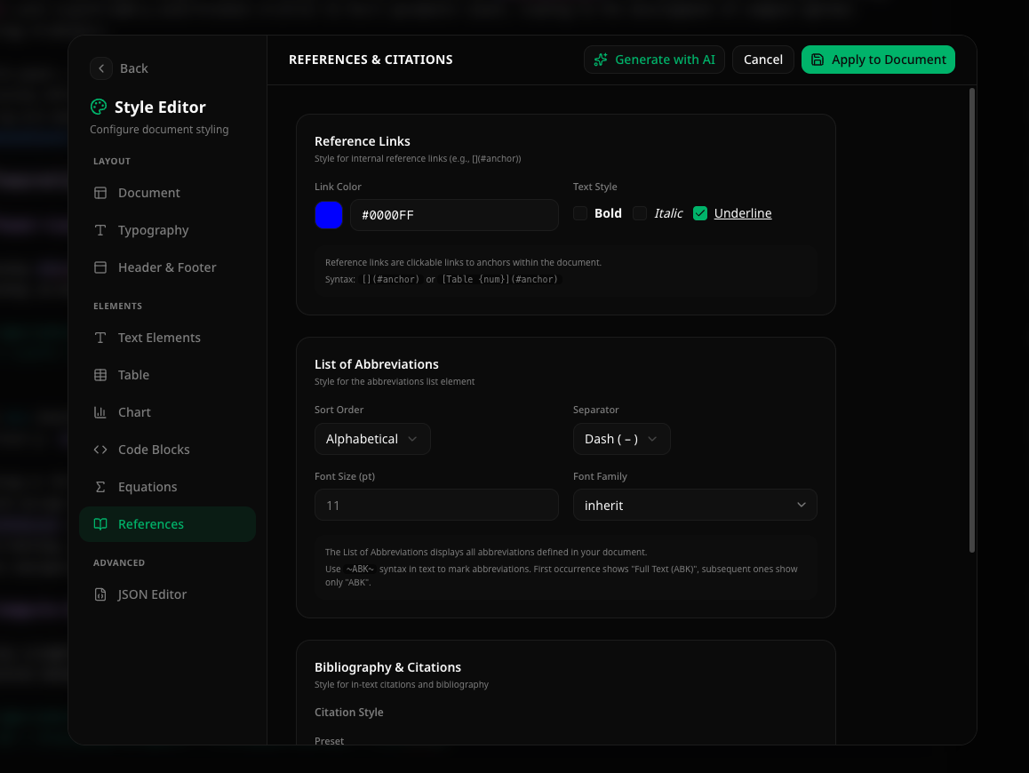Click the Table grid icon in sidebar
The width and height of the screenshot is (1029, 773).
pyautogui.click(x=100, y=375)
